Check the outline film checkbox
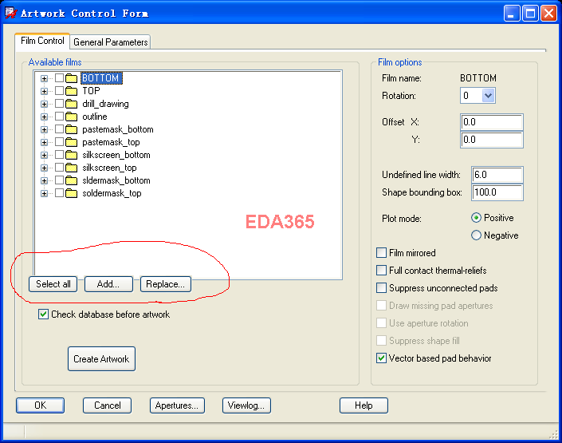This screenshot has width=562, height=443. [x=60, y=117]
